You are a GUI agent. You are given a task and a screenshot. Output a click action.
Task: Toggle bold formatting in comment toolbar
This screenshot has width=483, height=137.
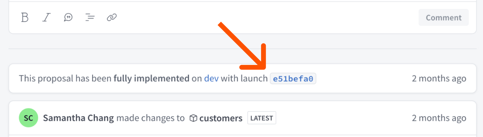[x=25, y=17]
